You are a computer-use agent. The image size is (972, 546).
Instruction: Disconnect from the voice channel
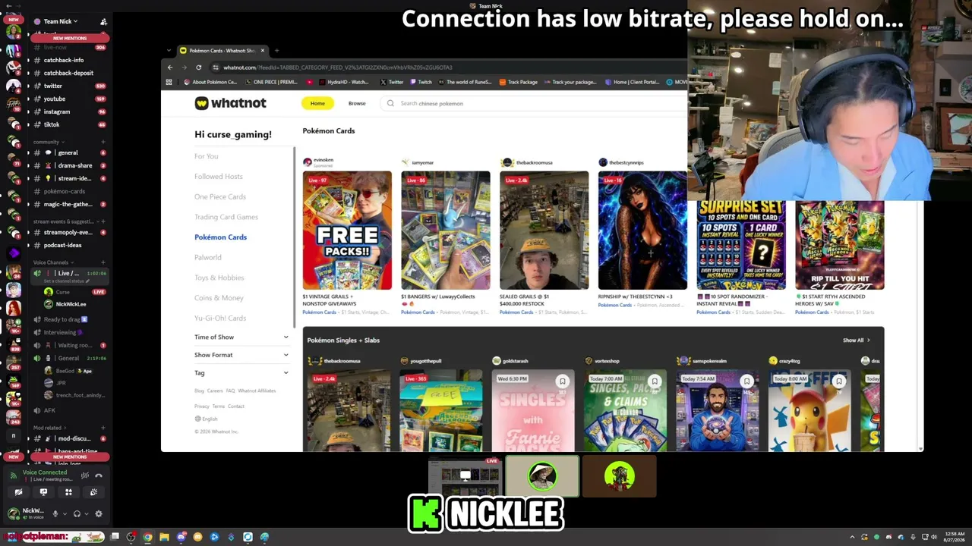[99, 476]
